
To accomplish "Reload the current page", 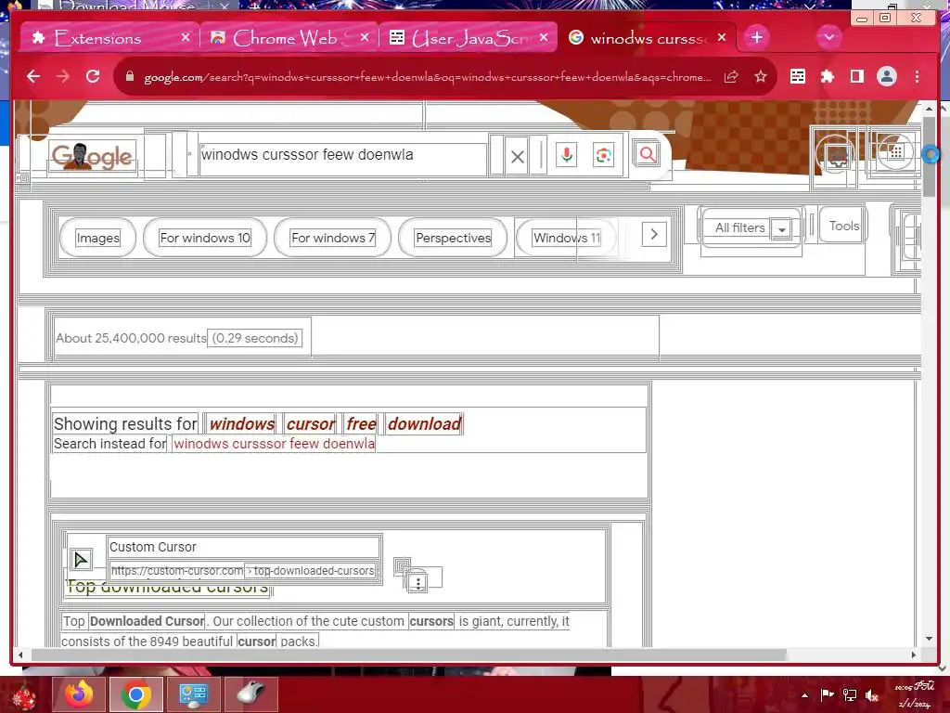I will 93,76.
